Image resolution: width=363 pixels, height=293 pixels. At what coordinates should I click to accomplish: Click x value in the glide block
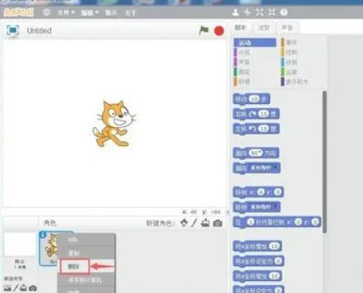[299, 222]
